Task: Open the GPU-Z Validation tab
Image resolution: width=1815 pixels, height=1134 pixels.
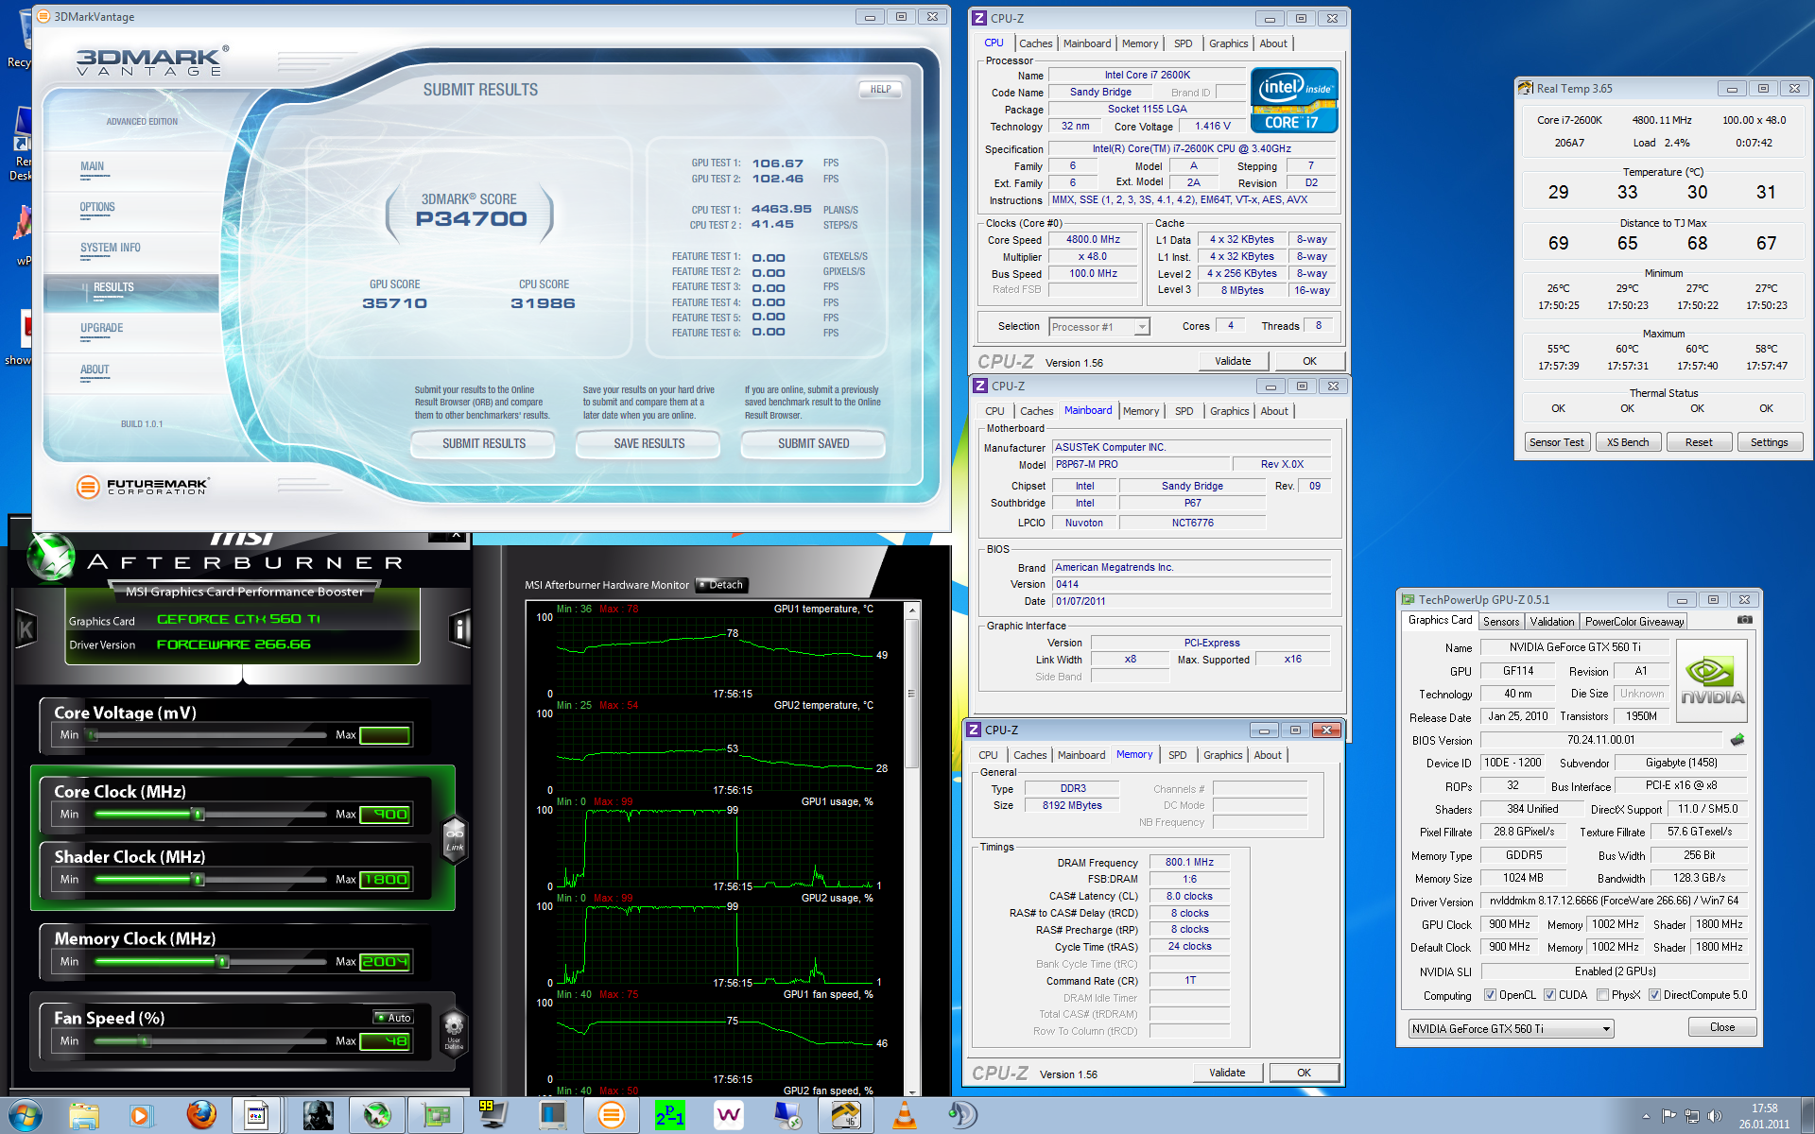Action: pos(1551,622)
